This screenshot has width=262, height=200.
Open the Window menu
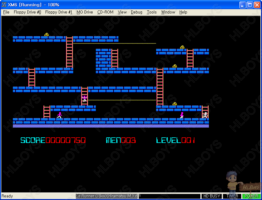tap(168, 12)
